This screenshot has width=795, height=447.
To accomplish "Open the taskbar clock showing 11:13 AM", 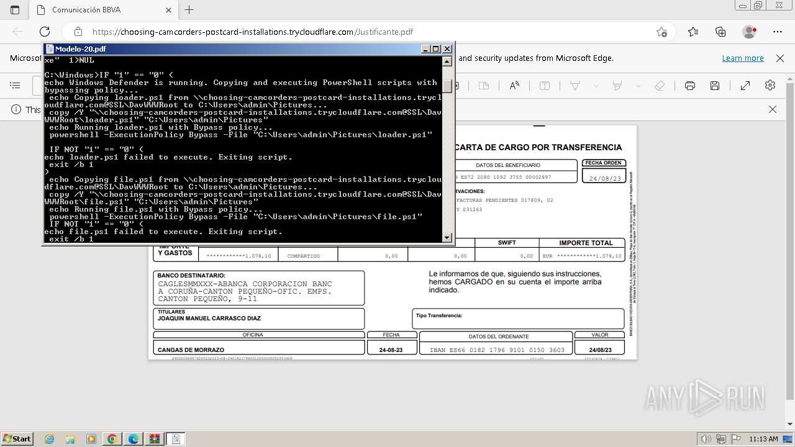I will [x=763, y=439].
